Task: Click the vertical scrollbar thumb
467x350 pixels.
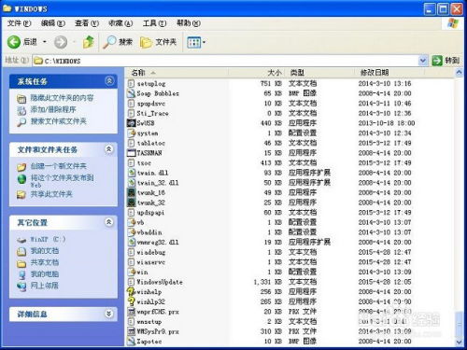Action: click(459, 325)
